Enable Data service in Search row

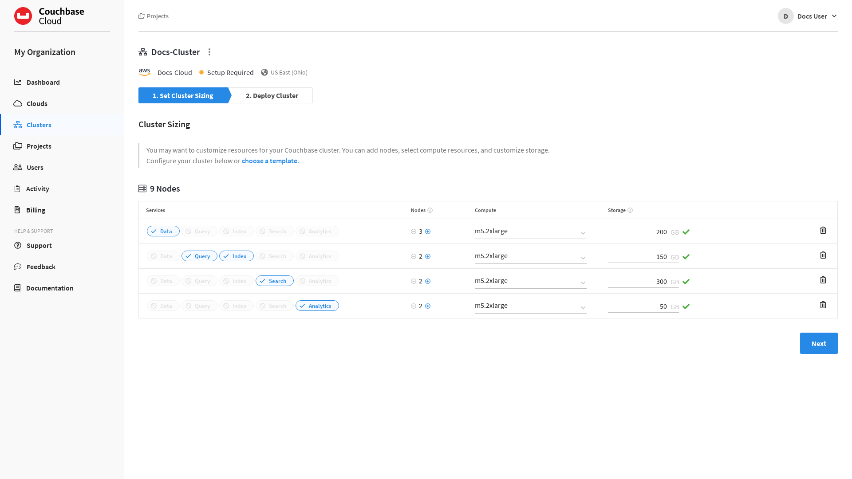163,281
